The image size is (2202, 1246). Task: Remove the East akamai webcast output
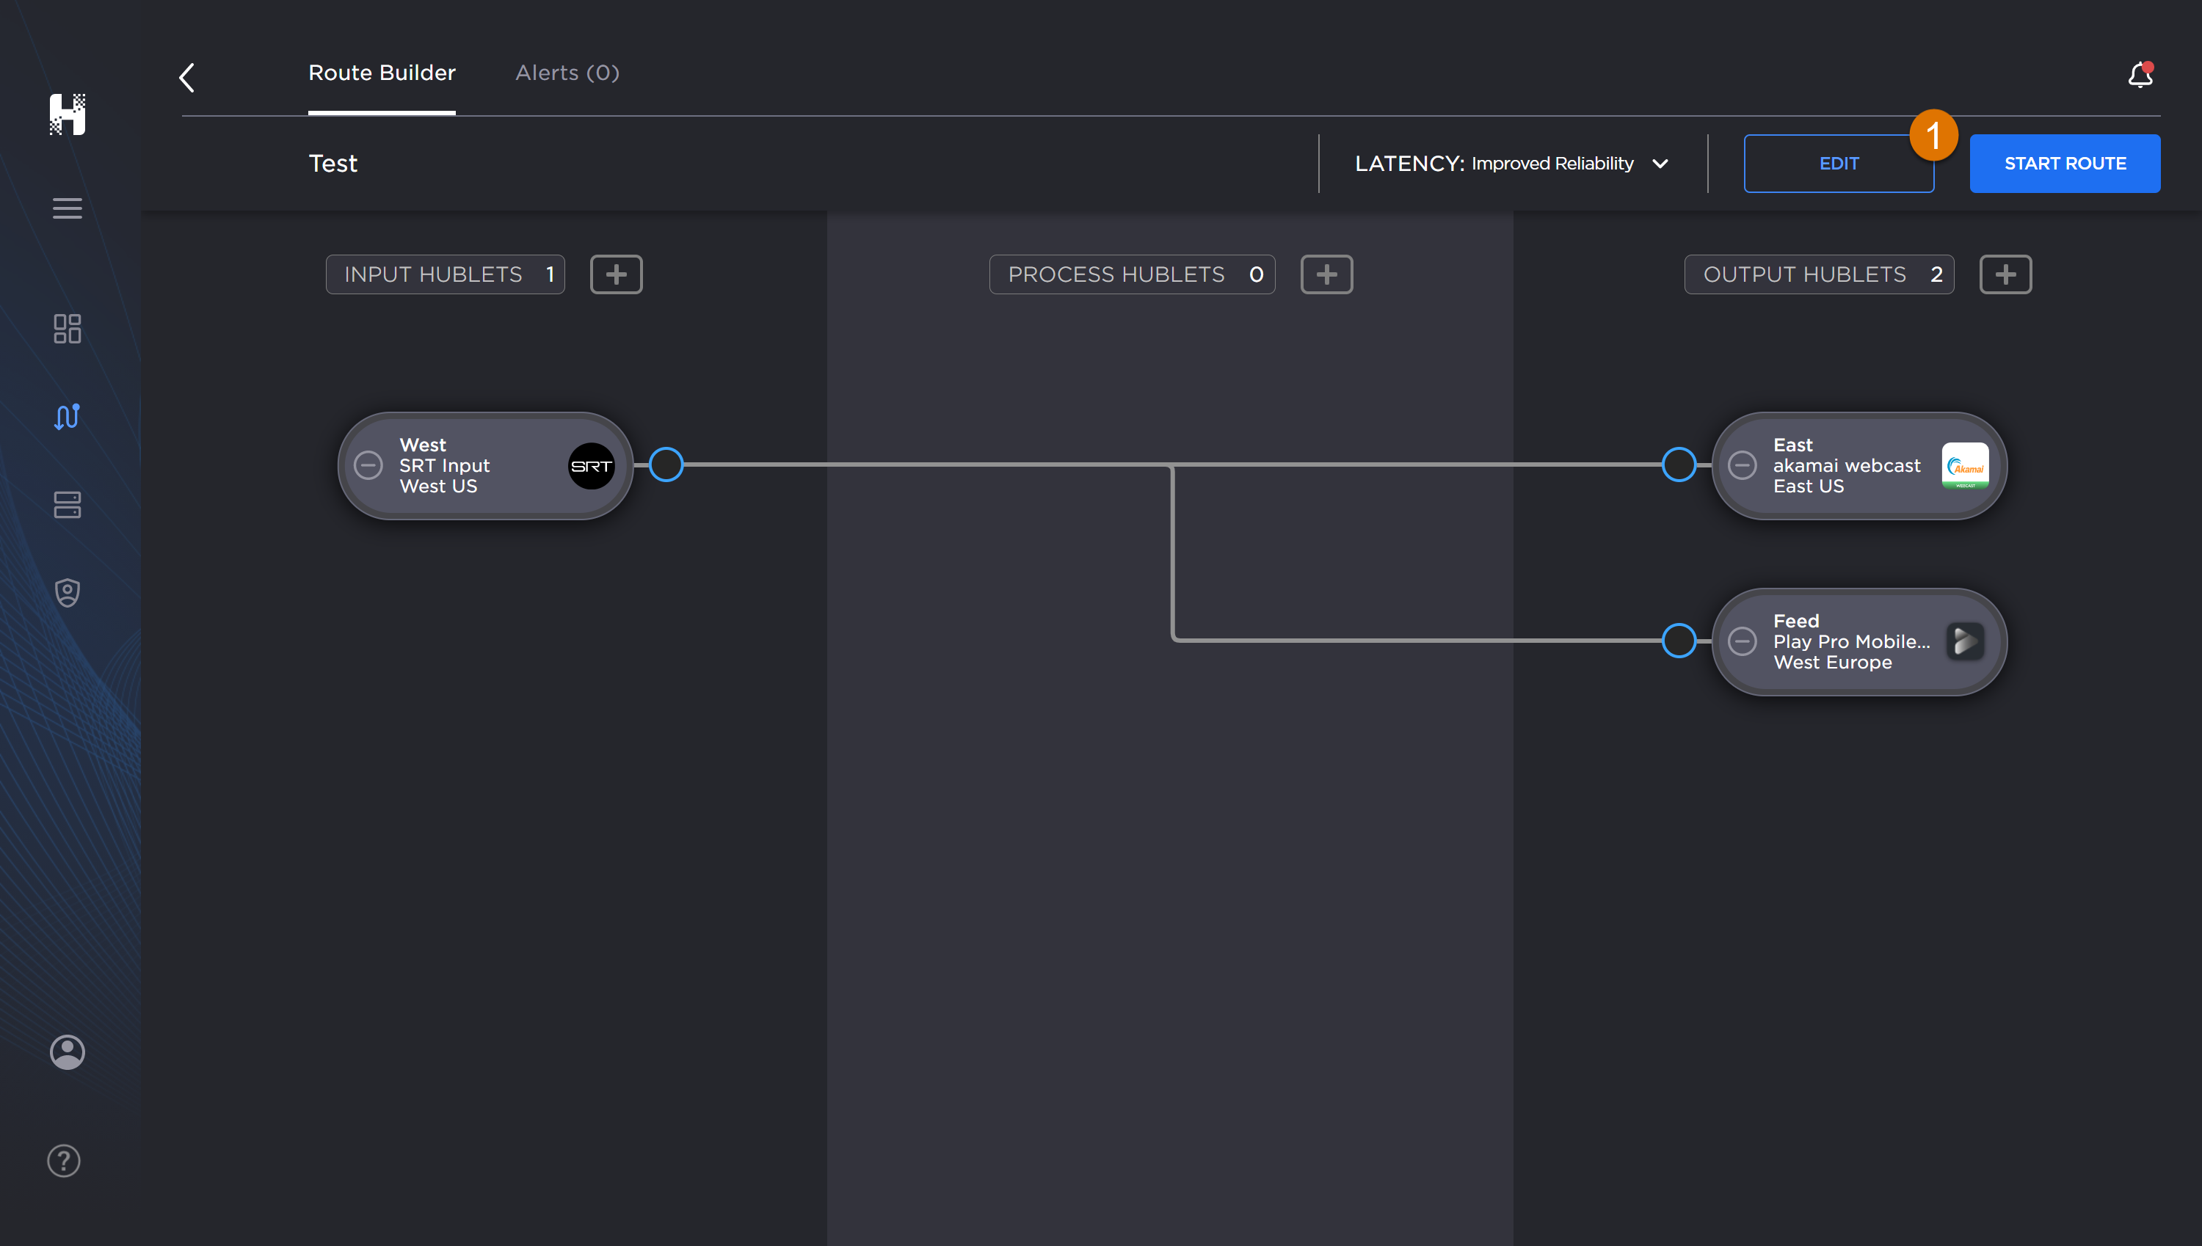[x=1743, y=465]
